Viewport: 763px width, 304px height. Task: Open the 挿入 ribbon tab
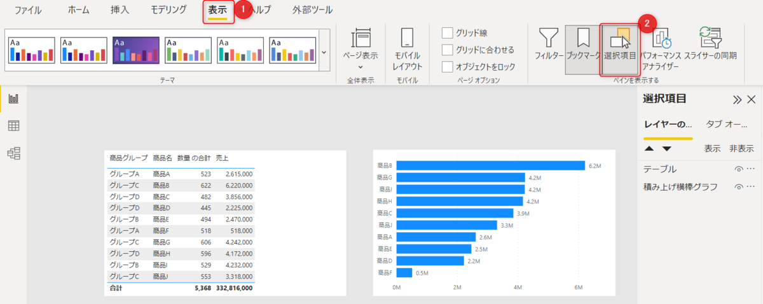[x=120, y=10]
